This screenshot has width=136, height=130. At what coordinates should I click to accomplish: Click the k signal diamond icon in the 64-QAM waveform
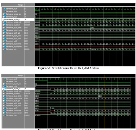[5, 115]
